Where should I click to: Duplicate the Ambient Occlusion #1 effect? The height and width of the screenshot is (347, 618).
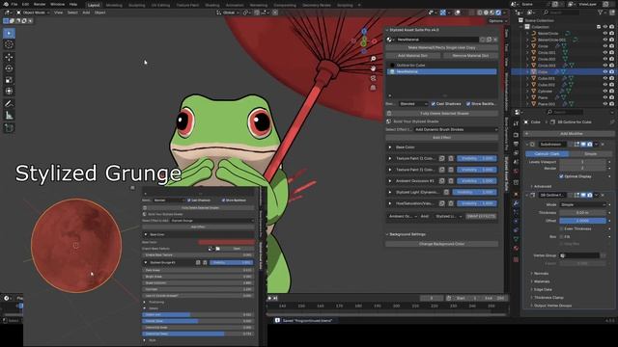point(442,181)
